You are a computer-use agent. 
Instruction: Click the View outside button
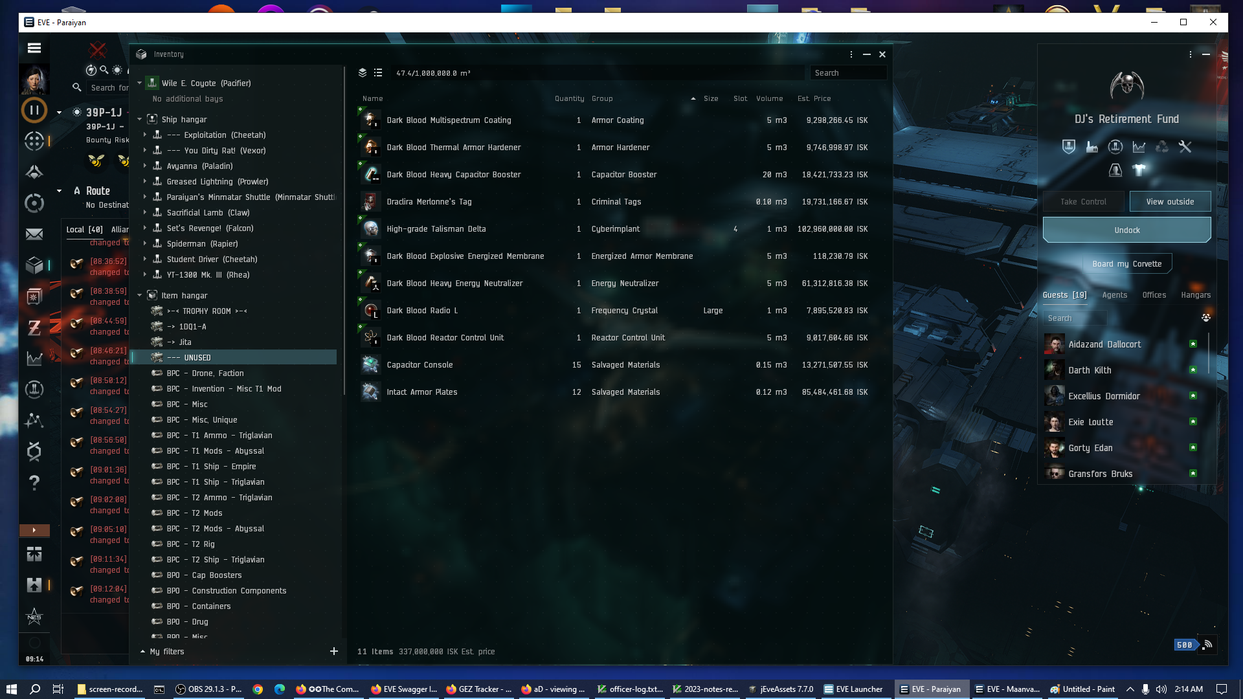[x=1170, y=202]
